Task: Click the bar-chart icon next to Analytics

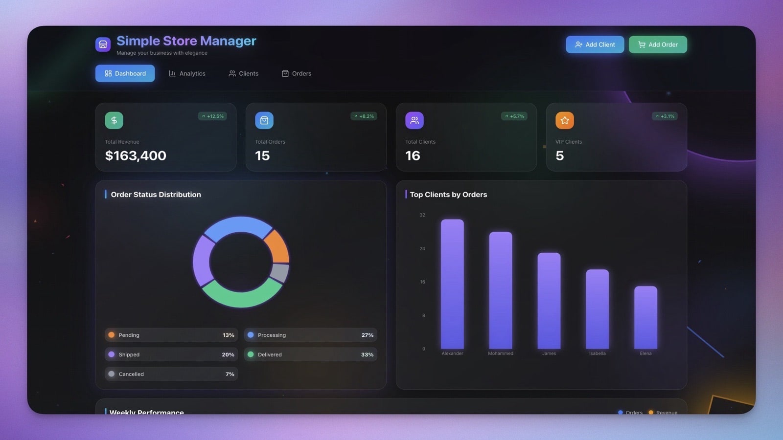Action: tap(172, 73)
